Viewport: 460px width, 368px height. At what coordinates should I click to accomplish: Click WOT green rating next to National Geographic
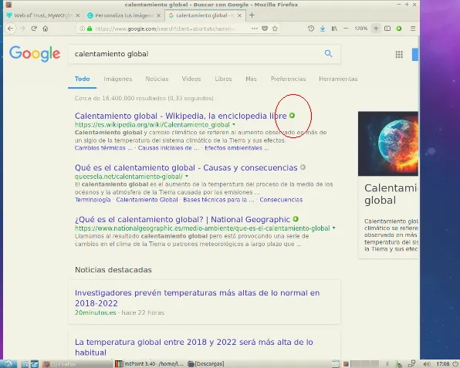pos(296,219)
